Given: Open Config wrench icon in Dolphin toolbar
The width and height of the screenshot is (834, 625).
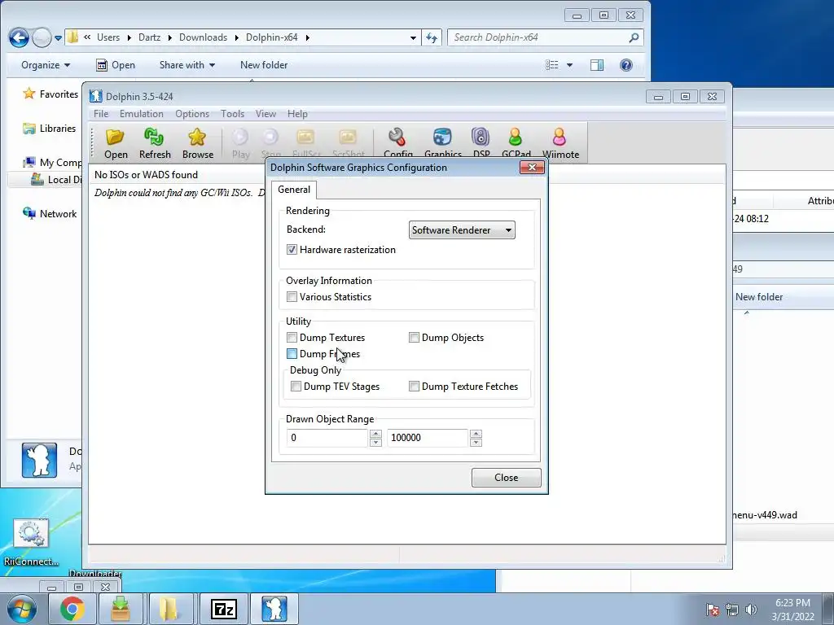Looking at the screenshot, I should coord(397,142).
